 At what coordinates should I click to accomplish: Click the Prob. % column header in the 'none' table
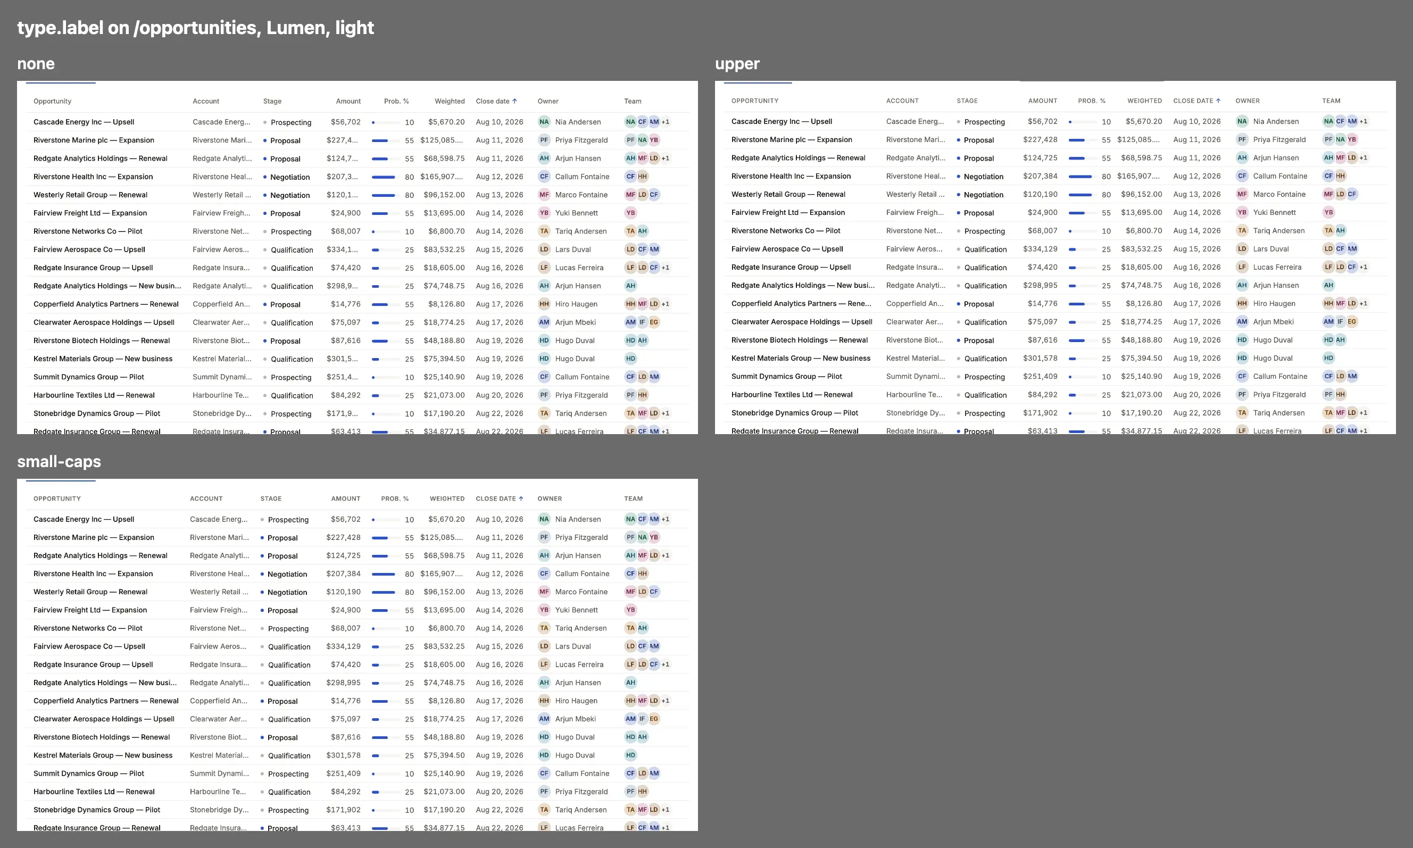tap(396, 101)
